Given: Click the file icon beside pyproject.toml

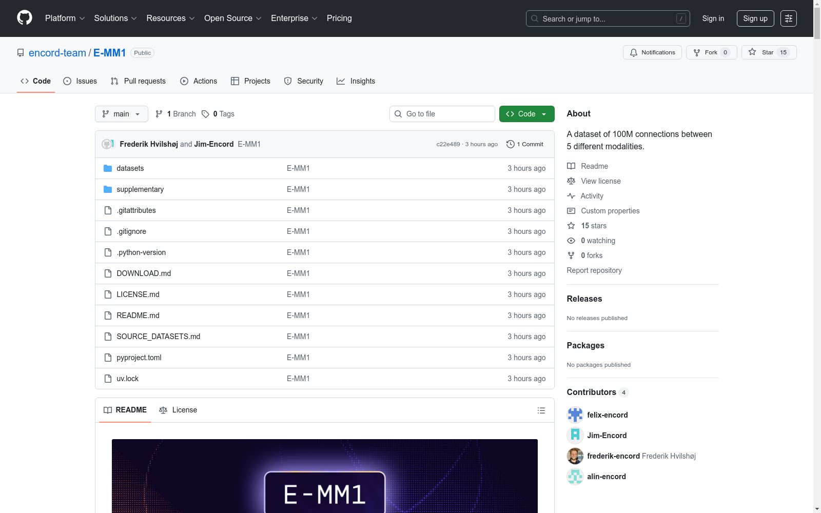Looking at the screenshot, I should 108,358.
